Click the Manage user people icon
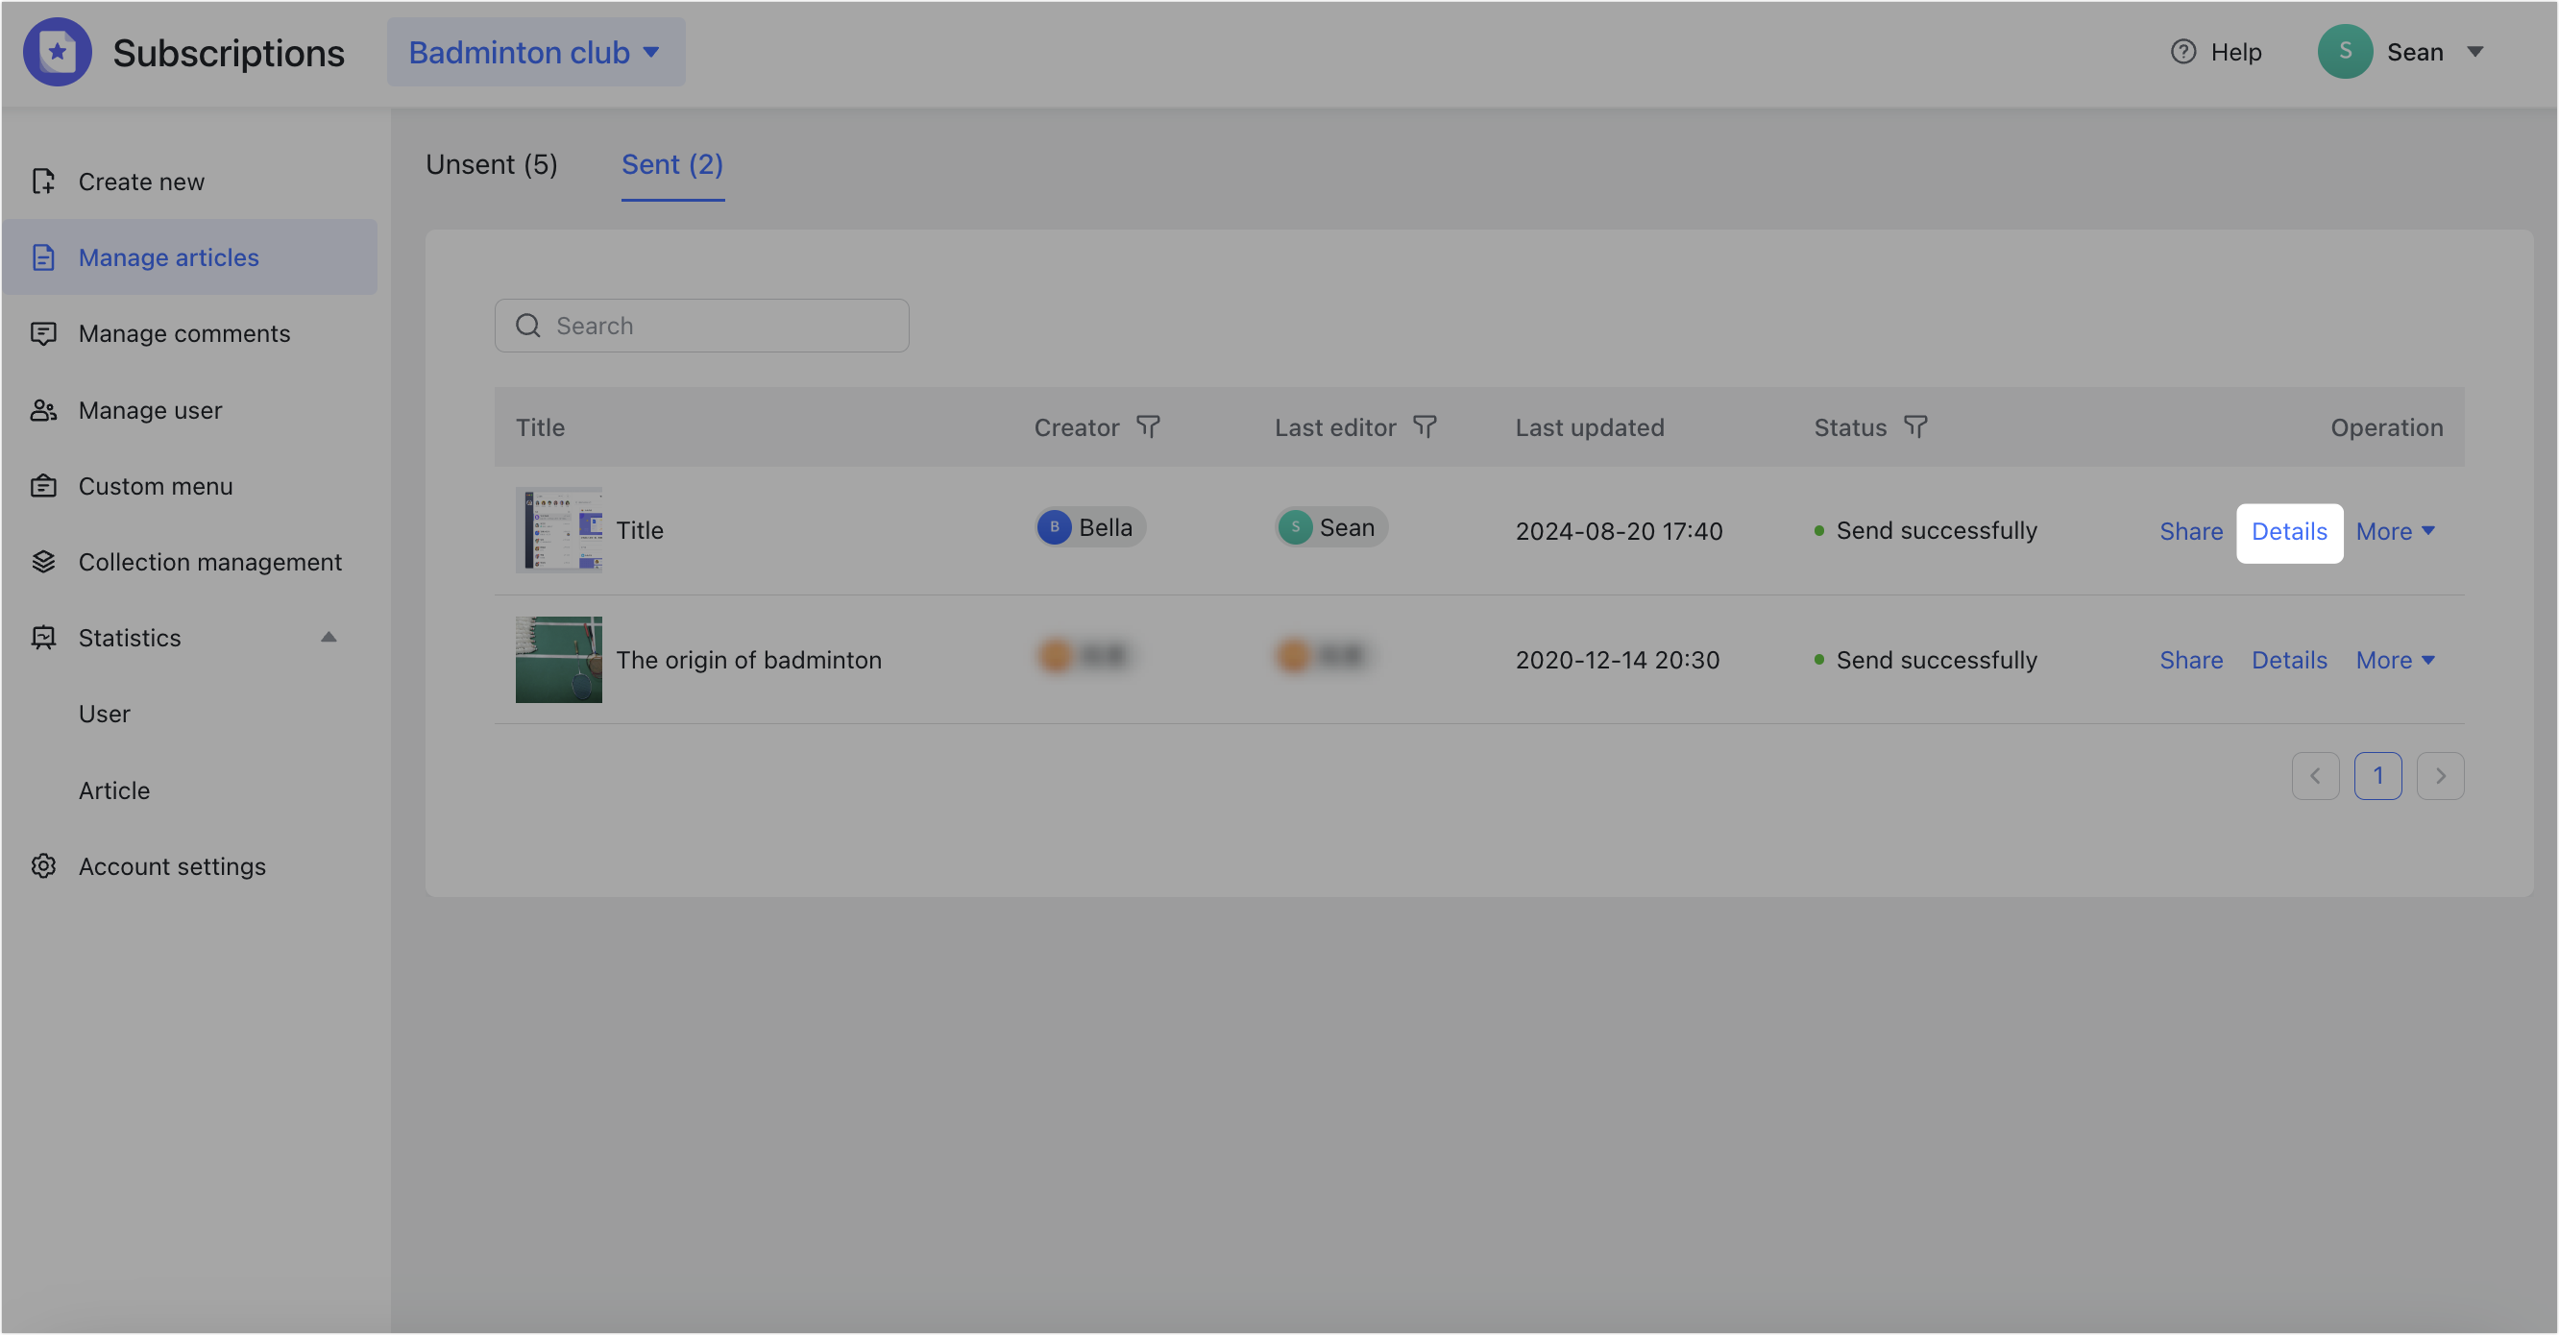This screenshot has width=2559, height=1335. (x=42, y=410)
